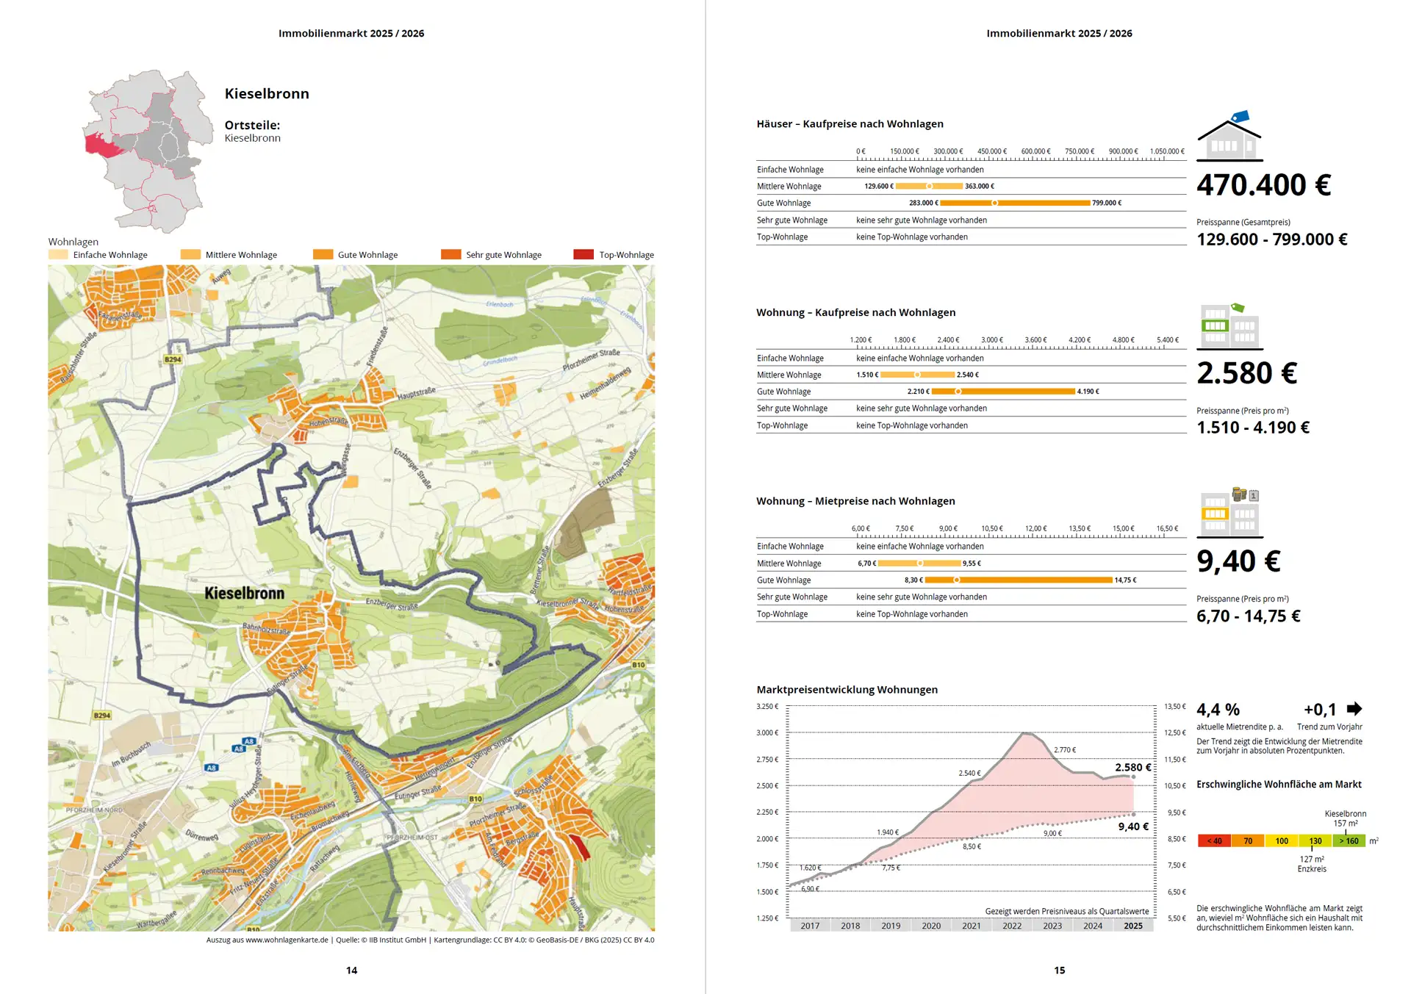The width and height of the screenshot is (1411, 994).
Task: Click the apartment purchase price building icon
Action: [1229, 326]
